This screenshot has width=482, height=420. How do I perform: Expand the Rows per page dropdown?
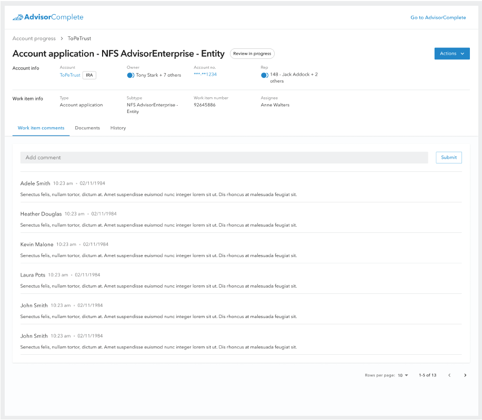403,375
